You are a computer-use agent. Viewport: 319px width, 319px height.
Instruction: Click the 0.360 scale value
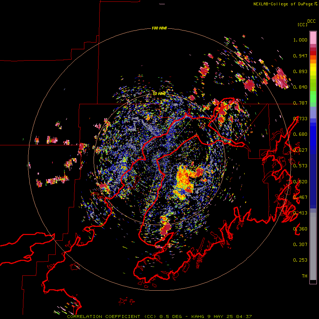click(x=300, y=229)
